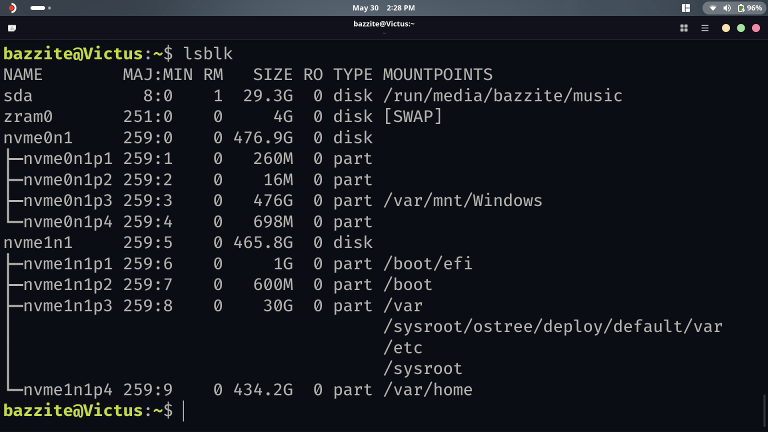Click the active workspace pill indicator
This screenshot has width=768, height=432.
[37, 8]
